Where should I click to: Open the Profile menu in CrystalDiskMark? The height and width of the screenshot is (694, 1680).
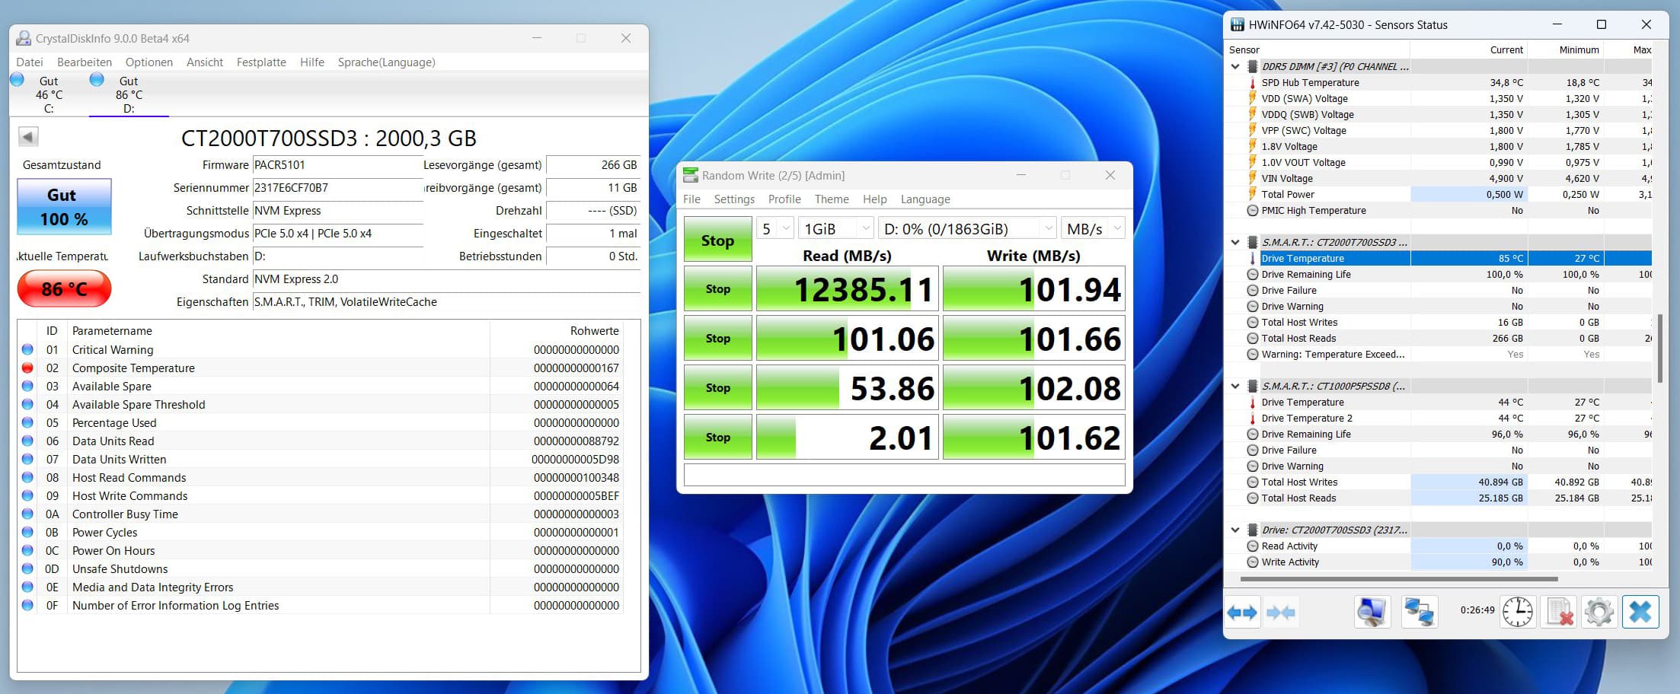[x=784, y=199]
